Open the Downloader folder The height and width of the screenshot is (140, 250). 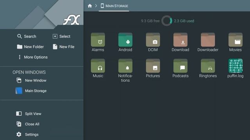point(208,42)
